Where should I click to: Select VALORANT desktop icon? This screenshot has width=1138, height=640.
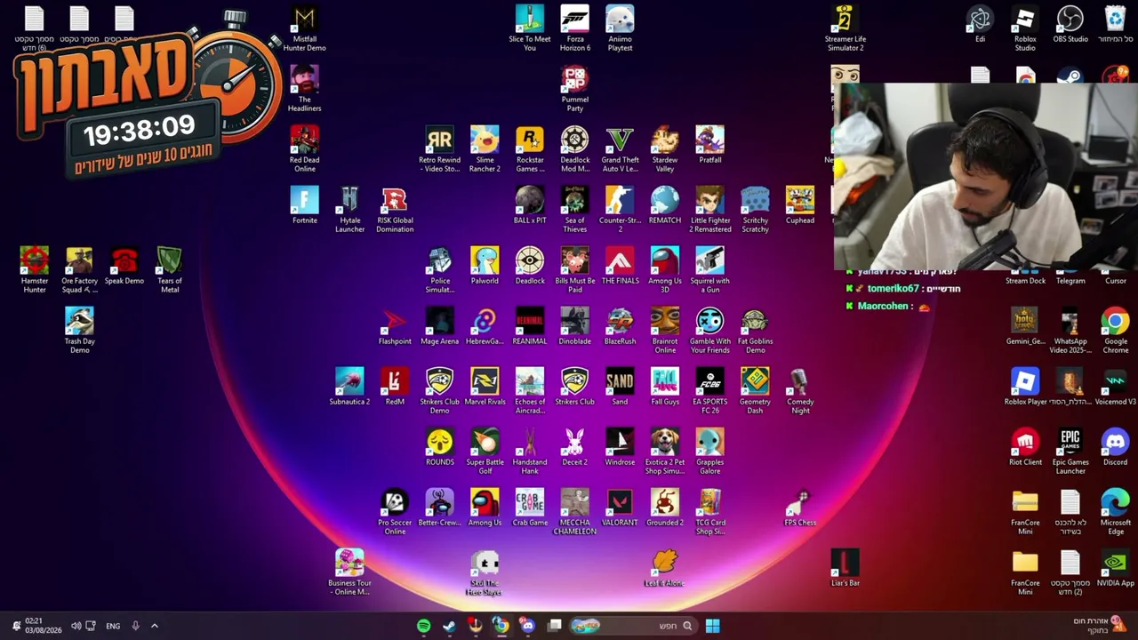tap(620, 508)
